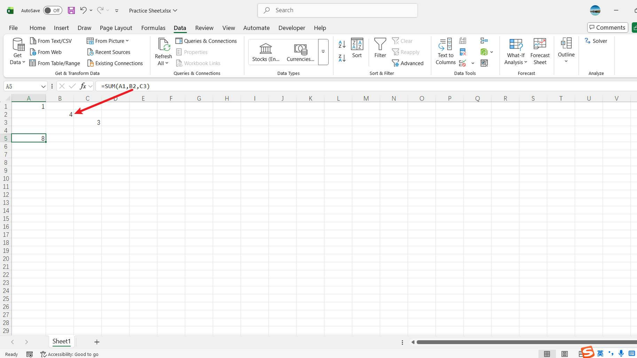Choose From Table/Range in Get & Transform

54,63
